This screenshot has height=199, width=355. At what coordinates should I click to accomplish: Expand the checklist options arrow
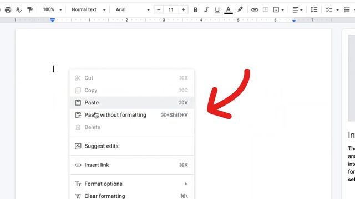coord(337,10)
